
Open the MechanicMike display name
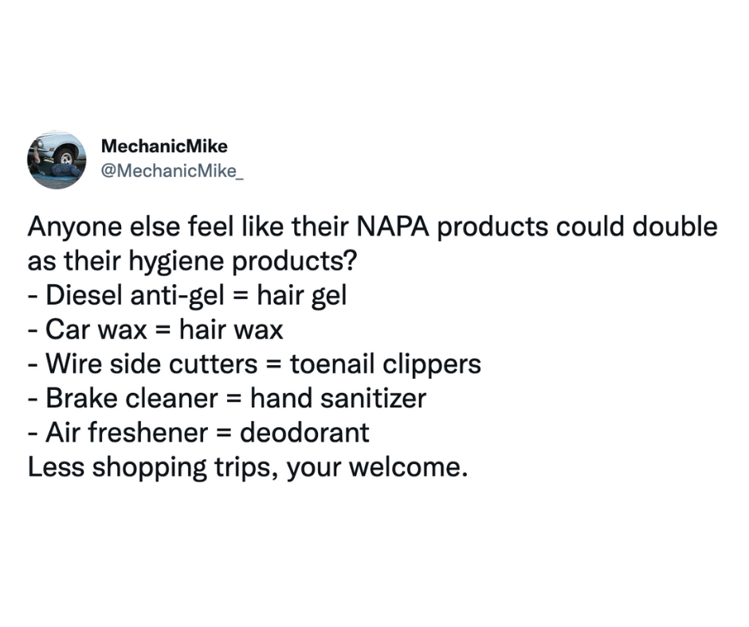(x=165, y=146)
